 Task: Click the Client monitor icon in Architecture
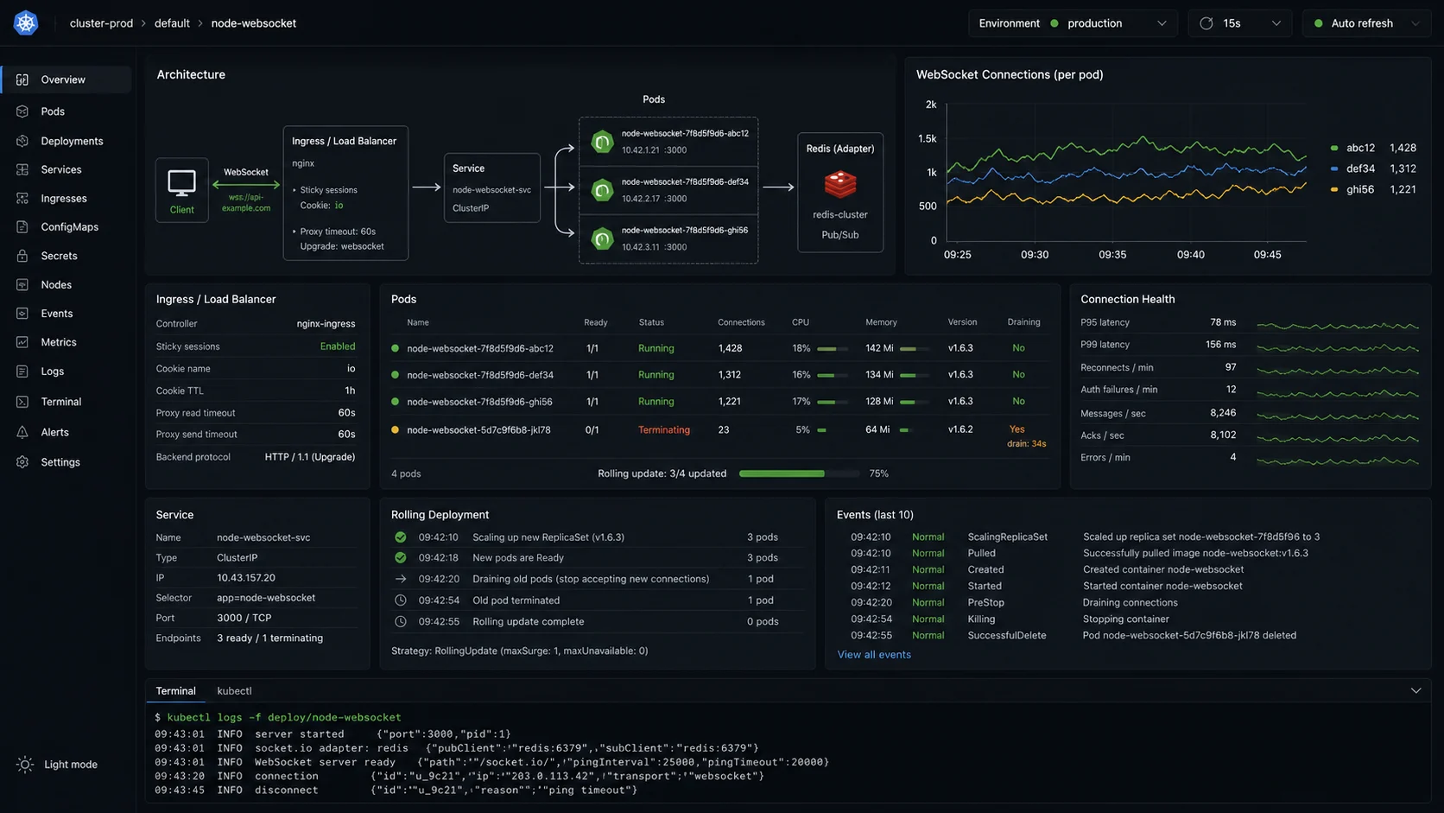[181, 183]
